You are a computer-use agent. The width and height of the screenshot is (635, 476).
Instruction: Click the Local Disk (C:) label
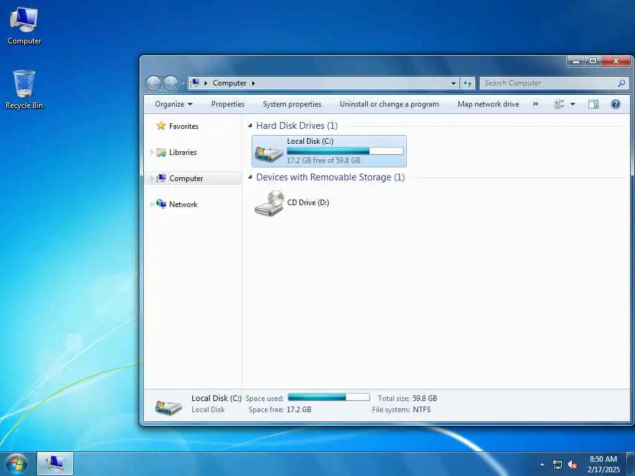coord(310,141)
